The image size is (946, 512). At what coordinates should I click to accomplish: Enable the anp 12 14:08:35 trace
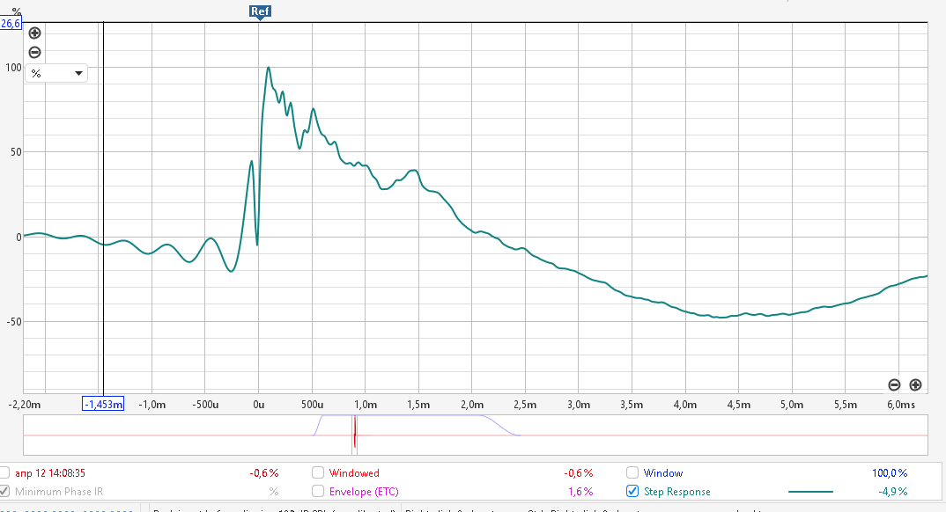point(6,473)
